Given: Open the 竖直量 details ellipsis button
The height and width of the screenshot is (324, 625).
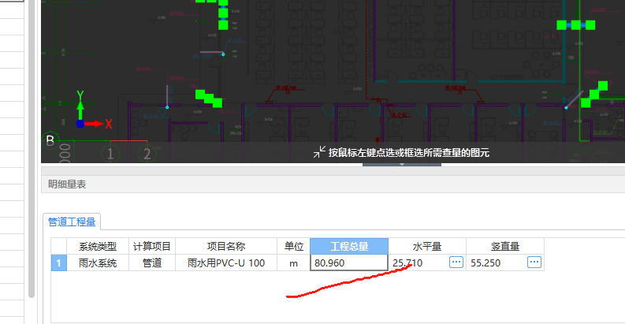Looking at the screenshot, I should tap(534, 263).
